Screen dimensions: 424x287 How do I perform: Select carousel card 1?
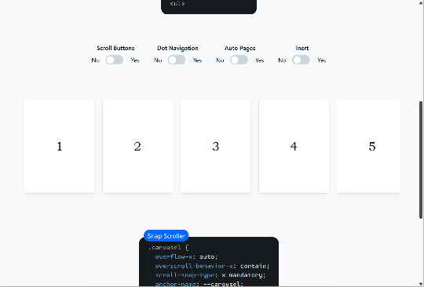(x=60, y=147)
